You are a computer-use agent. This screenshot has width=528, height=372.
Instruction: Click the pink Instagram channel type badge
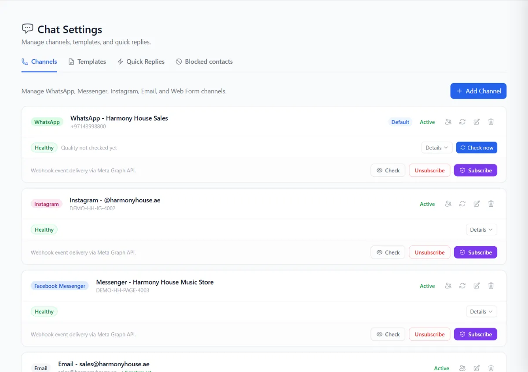tap(47, 204)
